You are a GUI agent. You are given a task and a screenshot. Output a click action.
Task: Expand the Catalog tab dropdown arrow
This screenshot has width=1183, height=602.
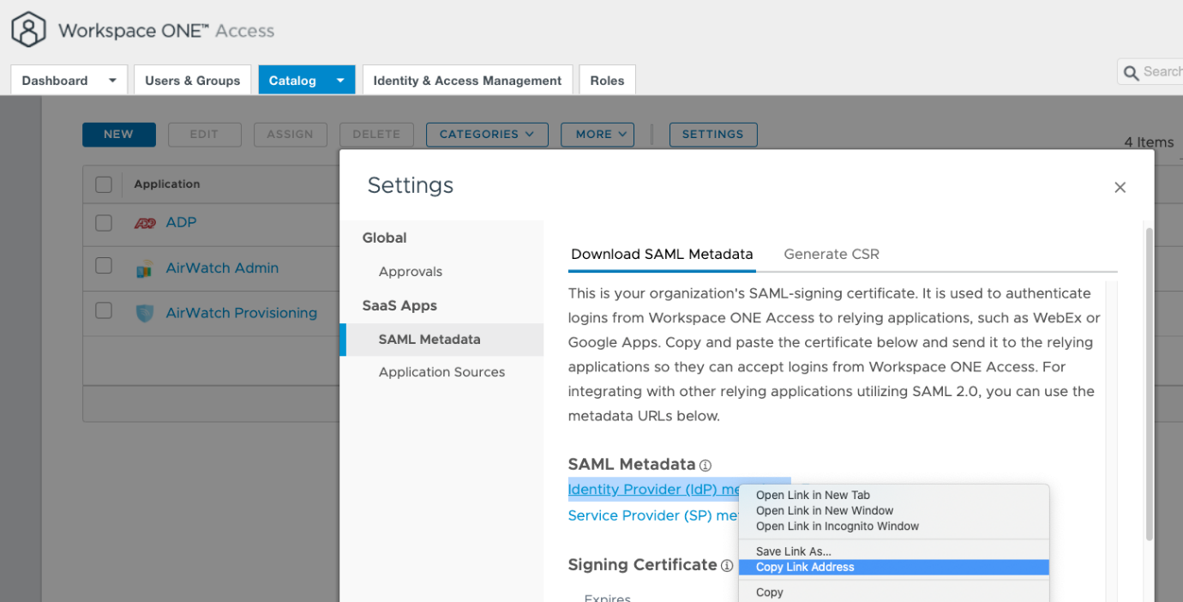pos(340,81)
